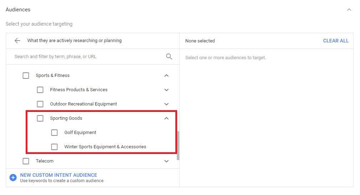Select Winter Sports Equipment & Accessories checkbox
Screen dimensions: 360x195
click(x=55, y=147)
